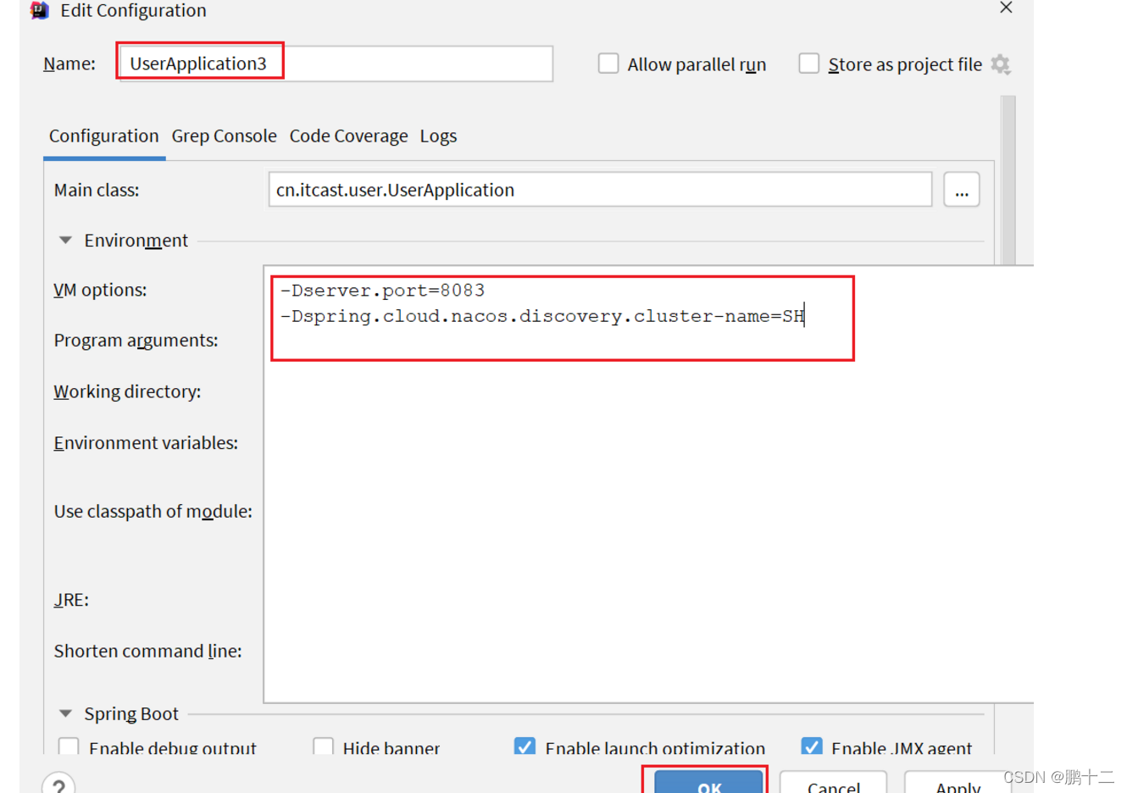Switch to the Code Coverage tab
Screen dimensions: 1127x793
point(348,136)
